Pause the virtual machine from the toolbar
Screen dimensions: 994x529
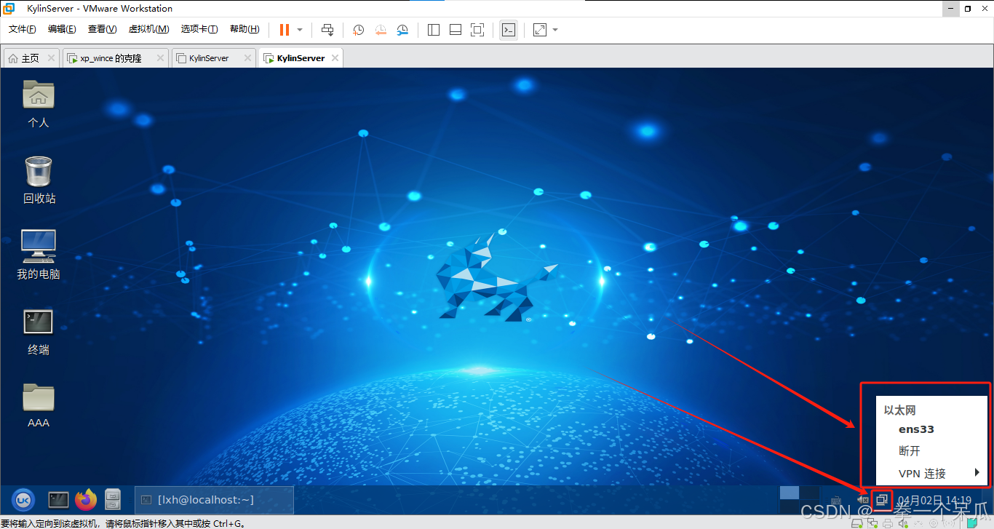click(x=284, y=30)
